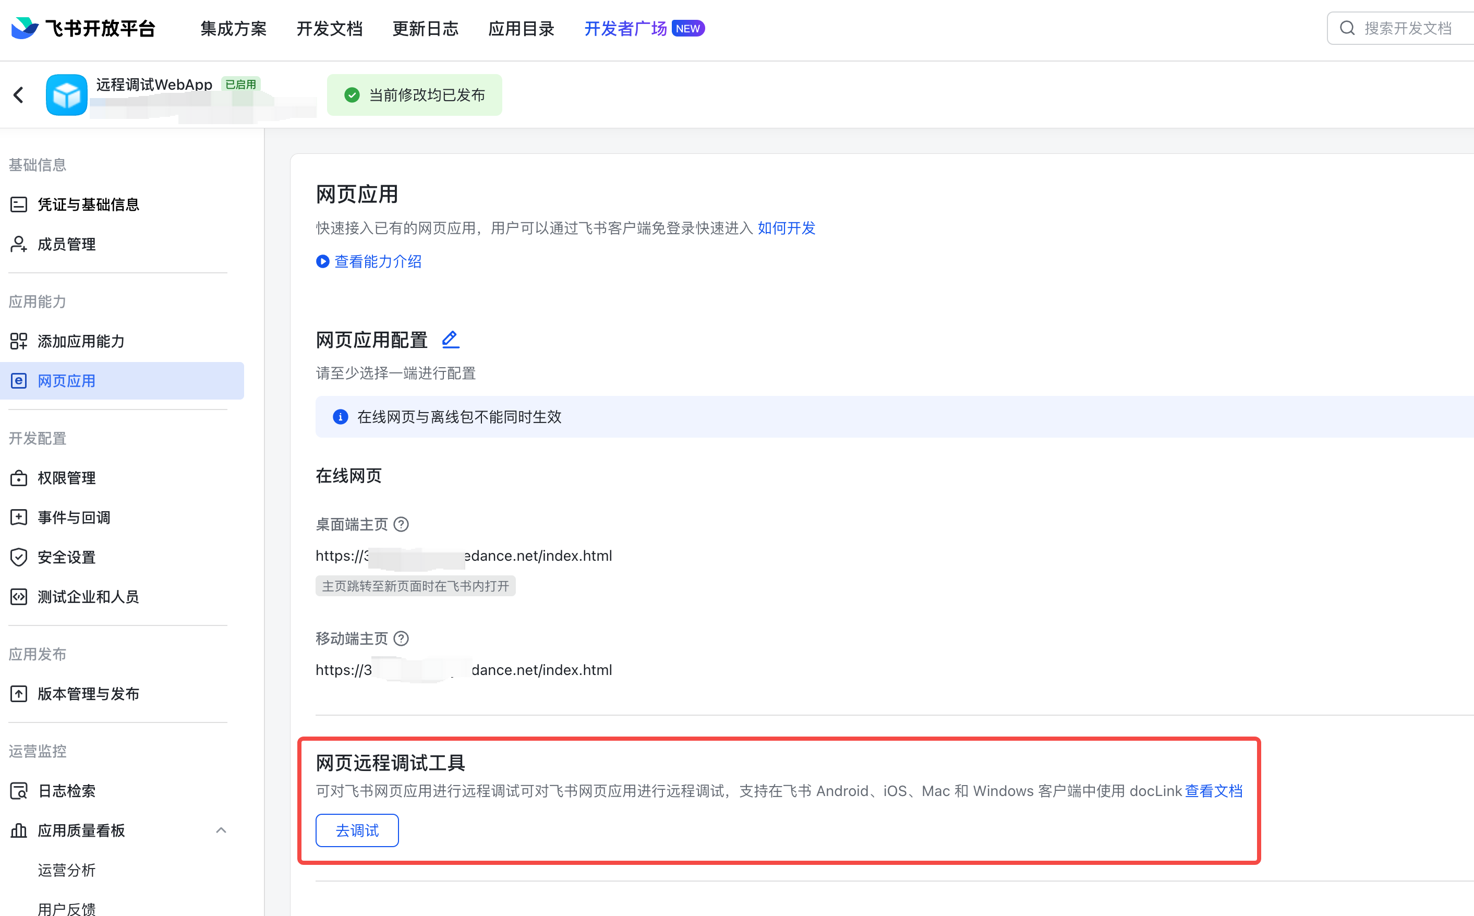Go back with the left arrow
This screenshot has width=1474, height=916.
click(19, 94)
